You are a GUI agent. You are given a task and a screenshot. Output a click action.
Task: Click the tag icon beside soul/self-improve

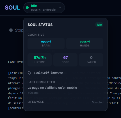(x=29, y=73)
